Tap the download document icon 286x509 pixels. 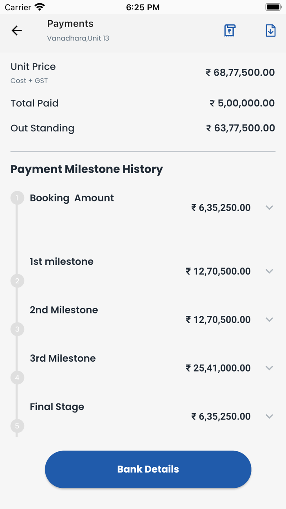[270, 30]
